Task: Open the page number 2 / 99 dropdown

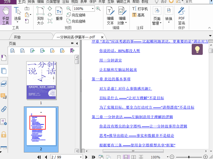Action: coord(81,157)
